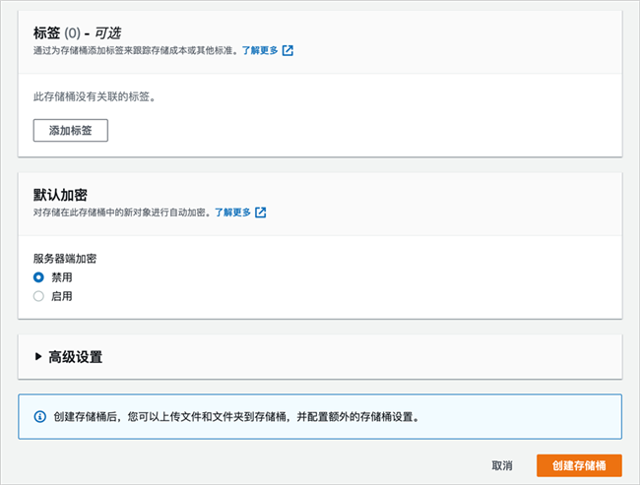Image resolution: width=640 pixels, height=485 pixels.
Task: Click the 此存储桶没有关联的标签 empty-state text
Action: tap(95, 97)
